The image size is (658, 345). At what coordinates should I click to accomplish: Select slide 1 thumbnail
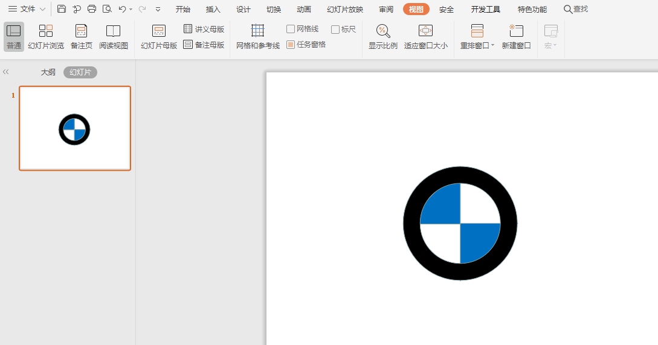pyautogui.click(x=75, y=128)
